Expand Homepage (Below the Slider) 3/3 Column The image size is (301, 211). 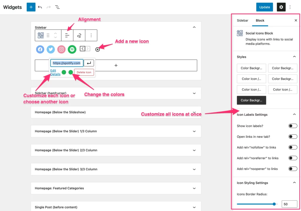pyautogui.click(x=194, y=169)
